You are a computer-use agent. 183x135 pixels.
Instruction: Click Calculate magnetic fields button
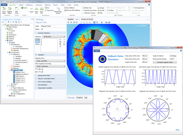tap(165, 62)
